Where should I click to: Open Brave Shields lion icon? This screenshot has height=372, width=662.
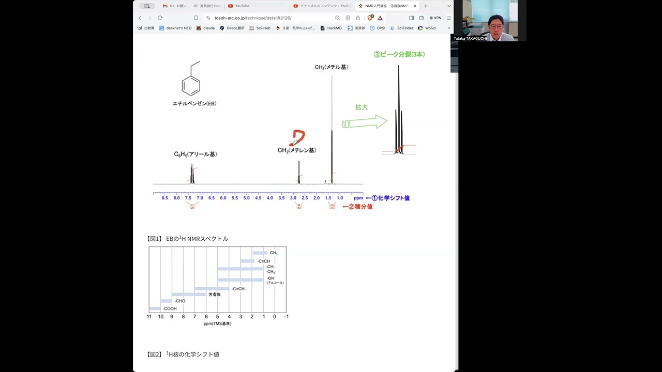[x=370, y=18]
